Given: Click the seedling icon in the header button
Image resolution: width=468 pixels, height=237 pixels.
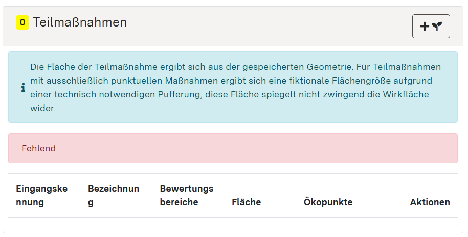Looking at the screenshot, I should pyautogui.click(x=437, y=27).
